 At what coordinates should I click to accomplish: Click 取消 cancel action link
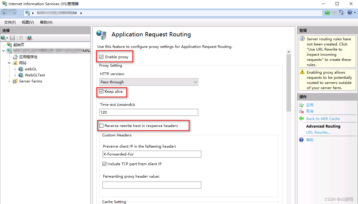[310, 111]
